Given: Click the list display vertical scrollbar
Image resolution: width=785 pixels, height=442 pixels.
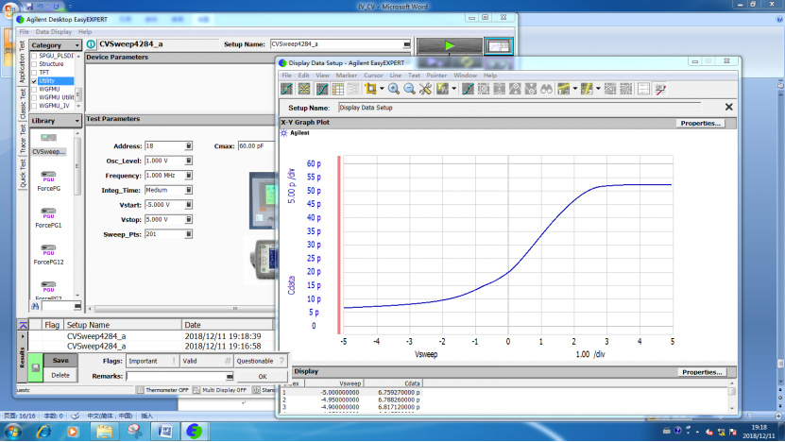Looking at the screenshot, I should point(732,396).
